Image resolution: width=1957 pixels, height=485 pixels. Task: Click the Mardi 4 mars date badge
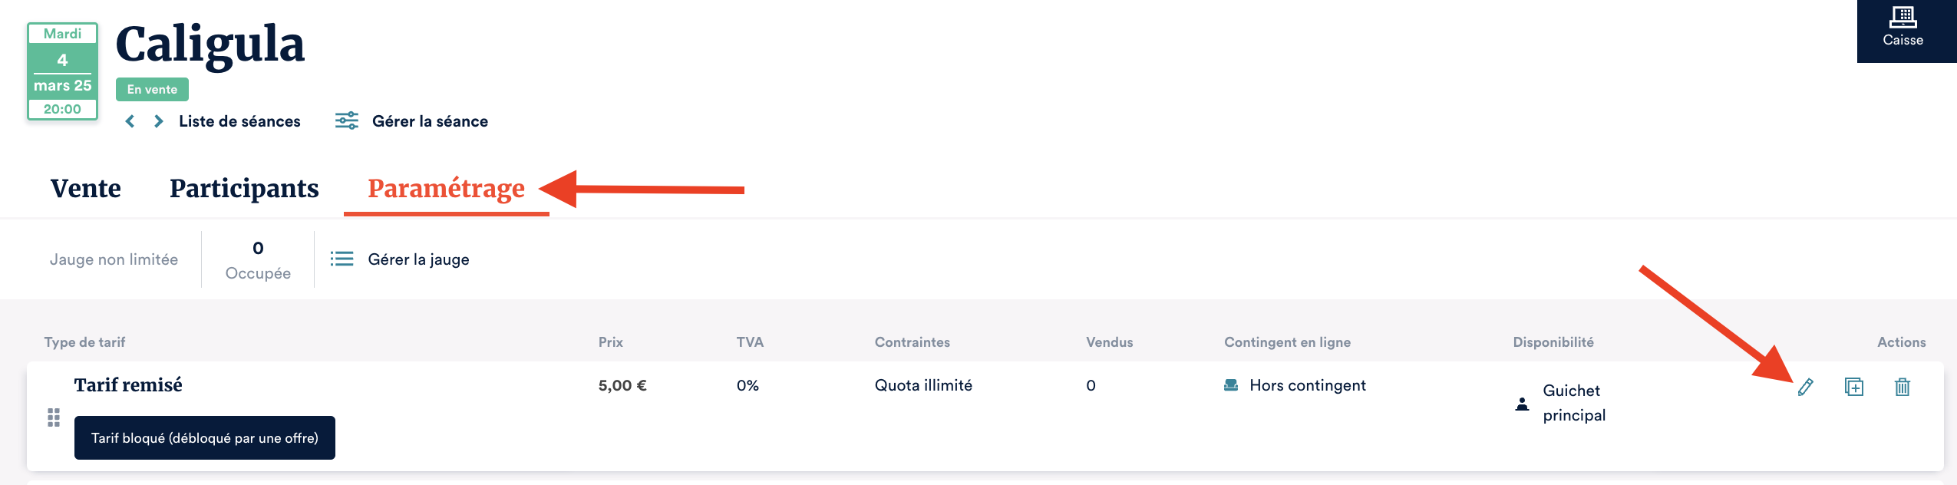[63, 71]
